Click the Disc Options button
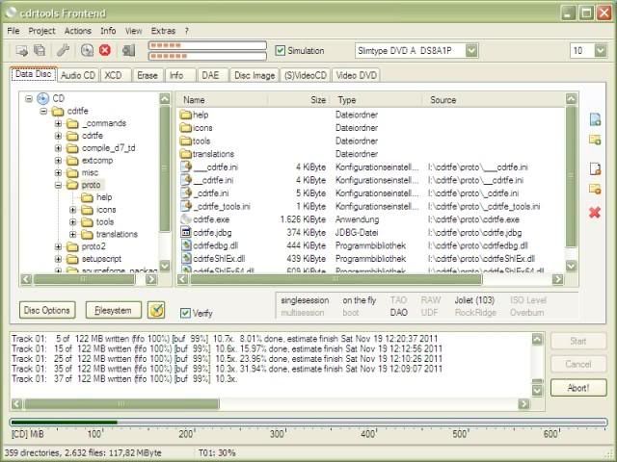 tap(47, 310)
